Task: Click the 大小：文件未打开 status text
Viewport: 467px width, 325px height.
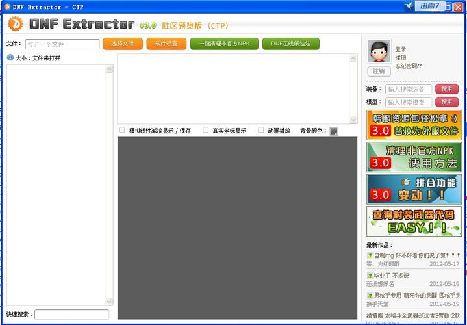Action: click(x=38, y=58)
